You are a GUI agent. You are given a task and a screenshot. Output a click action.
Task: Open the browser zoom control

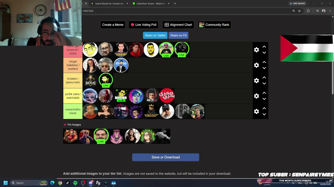pos(294,11)
